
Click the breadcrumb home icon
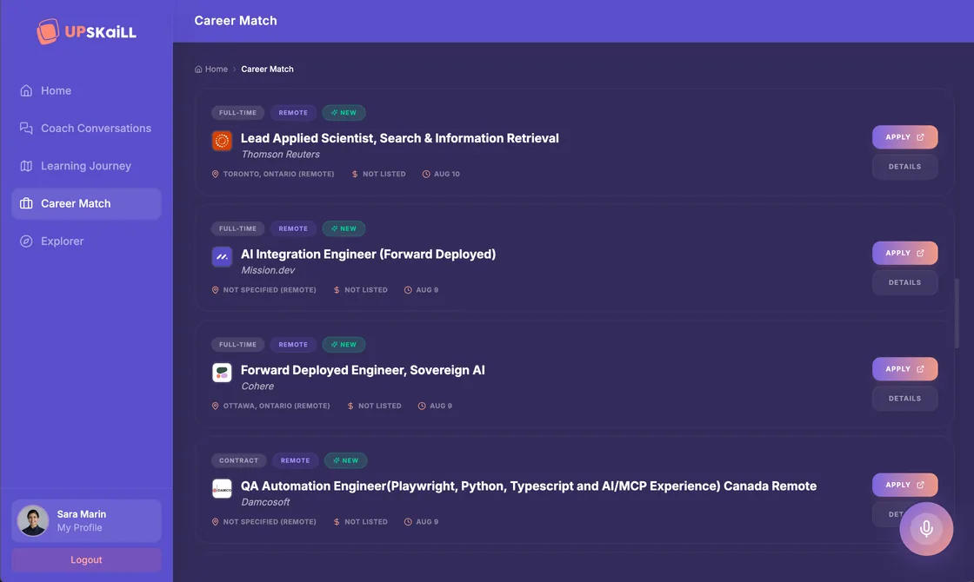[198, 69]
